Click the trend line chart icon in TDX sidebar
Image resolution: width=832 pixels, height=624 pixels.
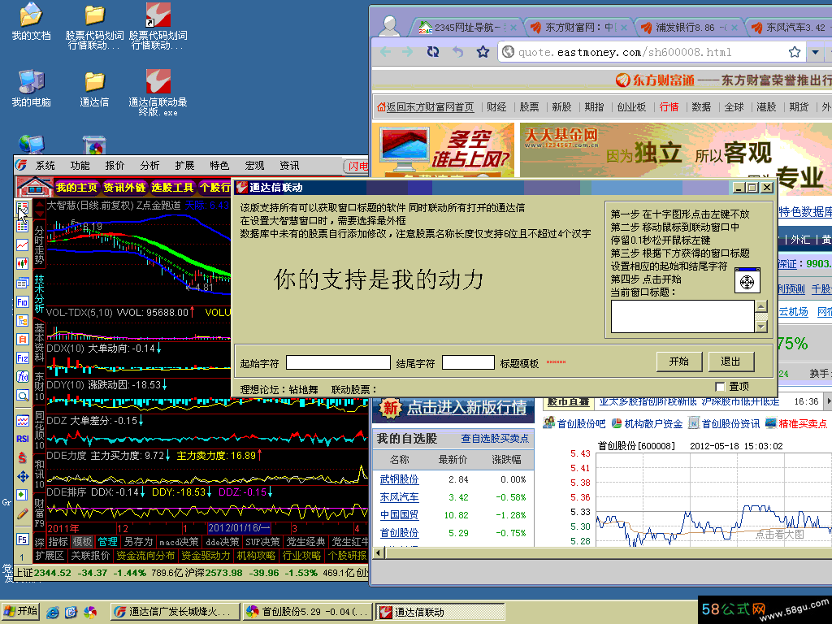tap(22, 245)
